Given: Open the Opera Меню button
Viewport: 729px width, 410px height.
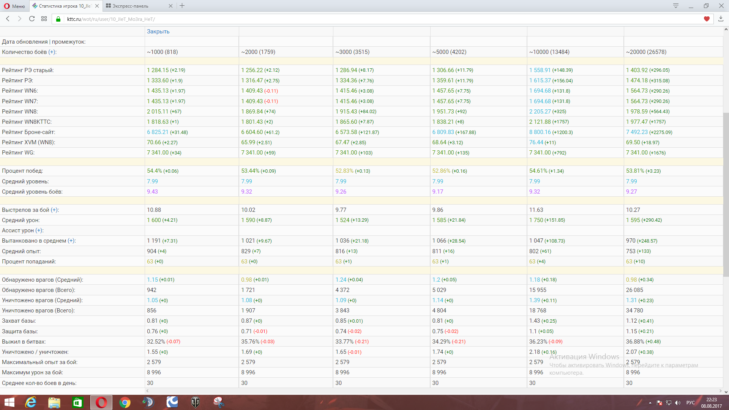Looking at the screenshot, I should 14,6.
